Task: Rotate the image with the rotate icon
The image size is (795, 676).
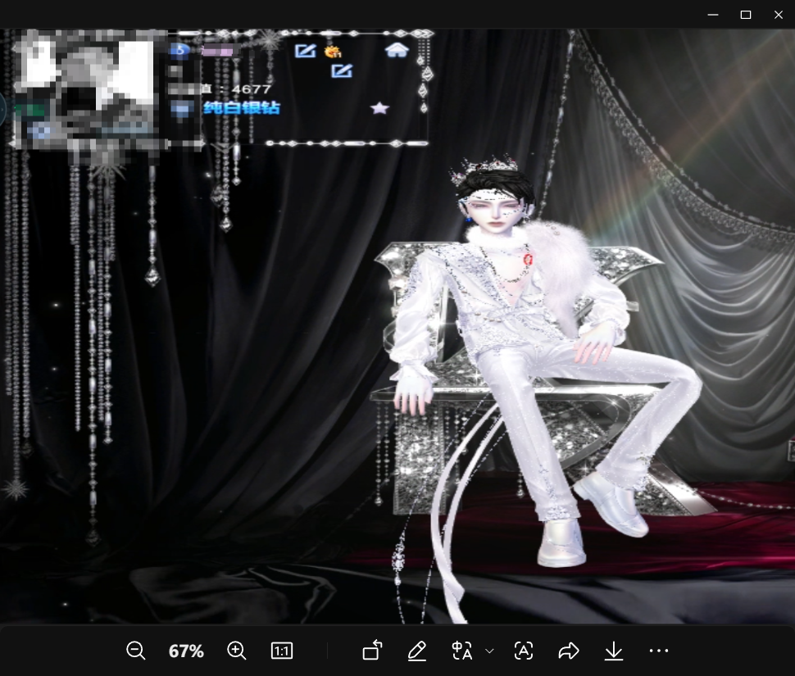Action: click(x=372, y=651)
